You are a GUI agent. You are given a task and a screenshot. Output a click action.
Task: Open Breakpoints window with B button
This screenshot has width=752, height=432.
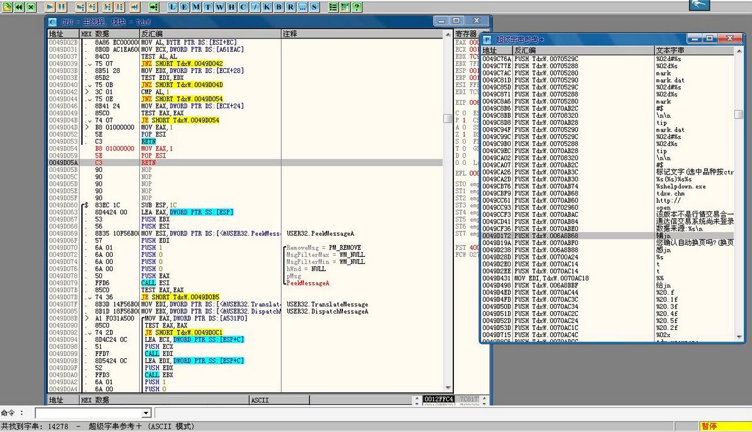point(278,7)
